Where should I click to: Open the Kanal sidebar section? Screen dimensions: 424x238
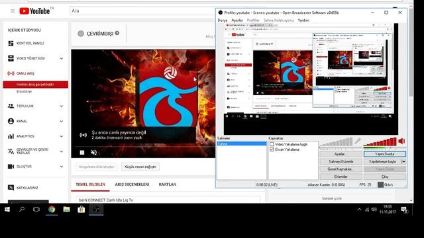point(22,121)
